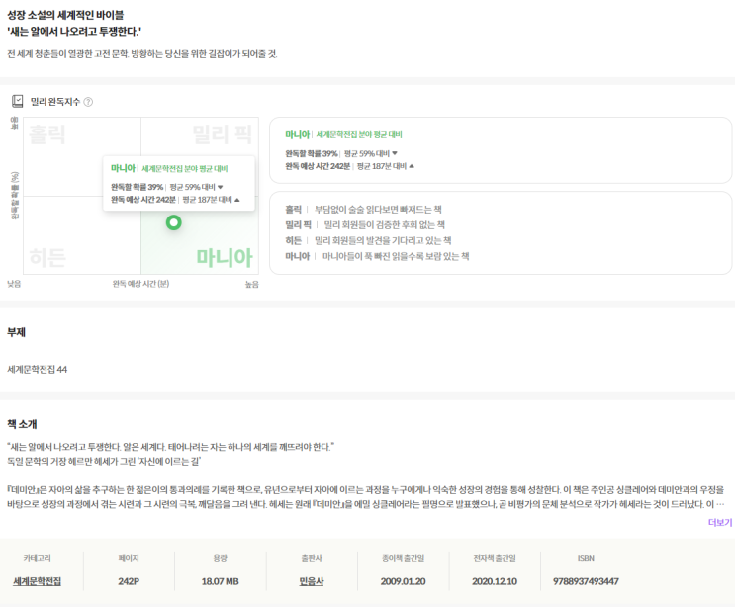The width and height of the screenshot is (735, 607).
Task: Click the book checklist icon next to 밀리 완독지수
Action: [18, 101]
